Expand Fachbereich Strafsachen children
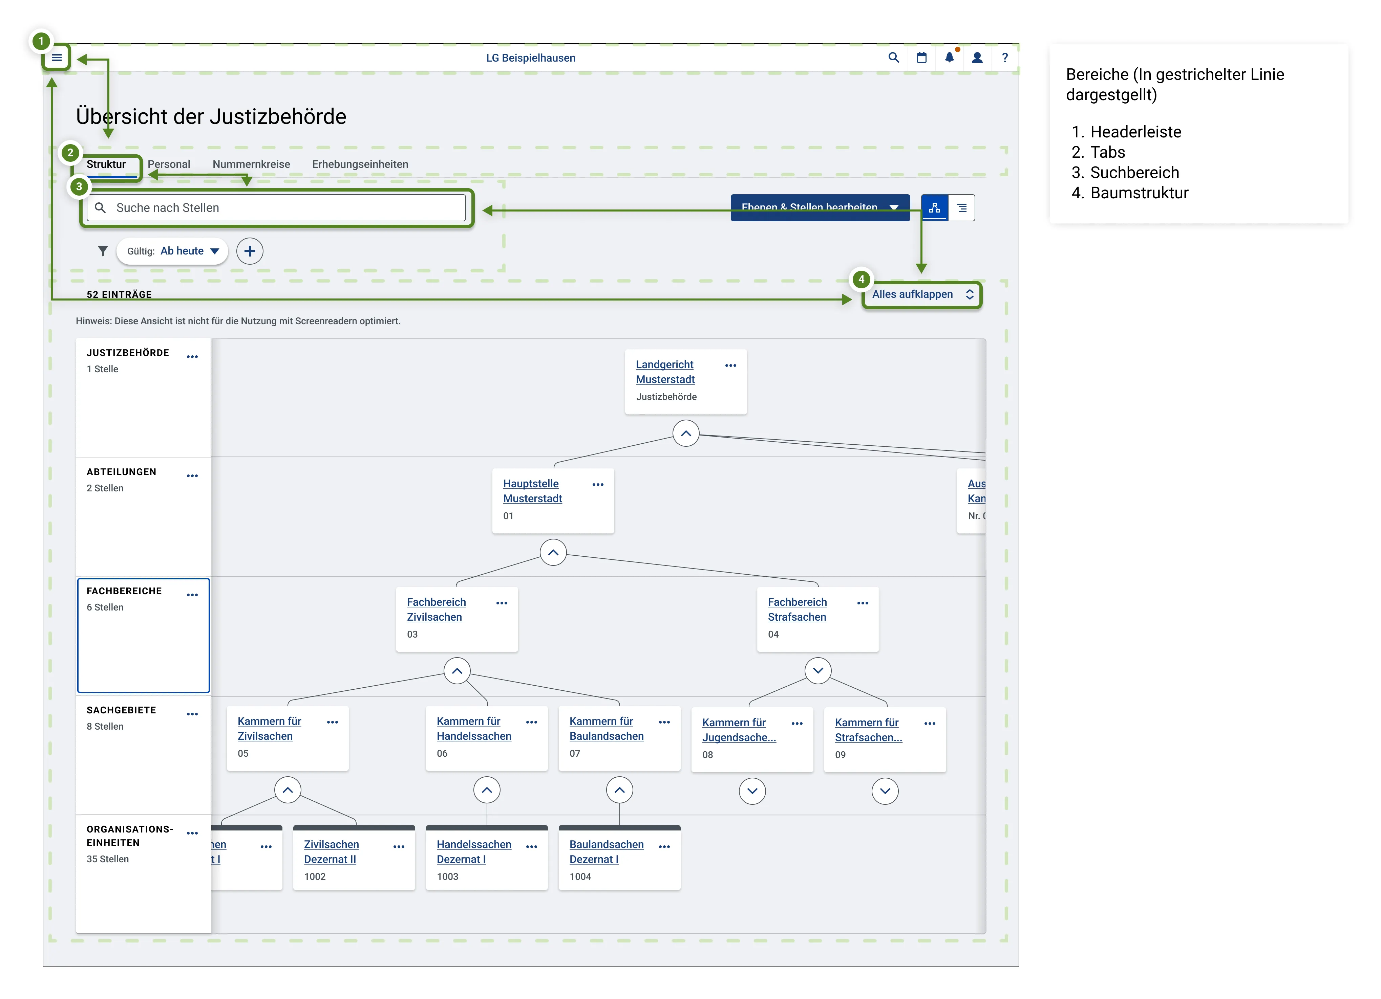This screenshot has width=1381, height=999. pos(818,670)
